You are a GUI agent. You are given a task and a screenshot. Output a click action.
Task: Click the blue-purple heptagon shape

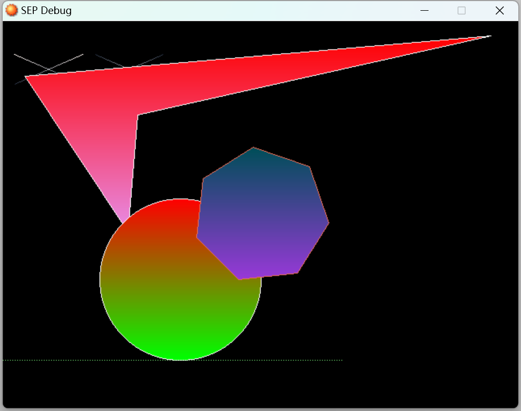[x=263, y=214]
